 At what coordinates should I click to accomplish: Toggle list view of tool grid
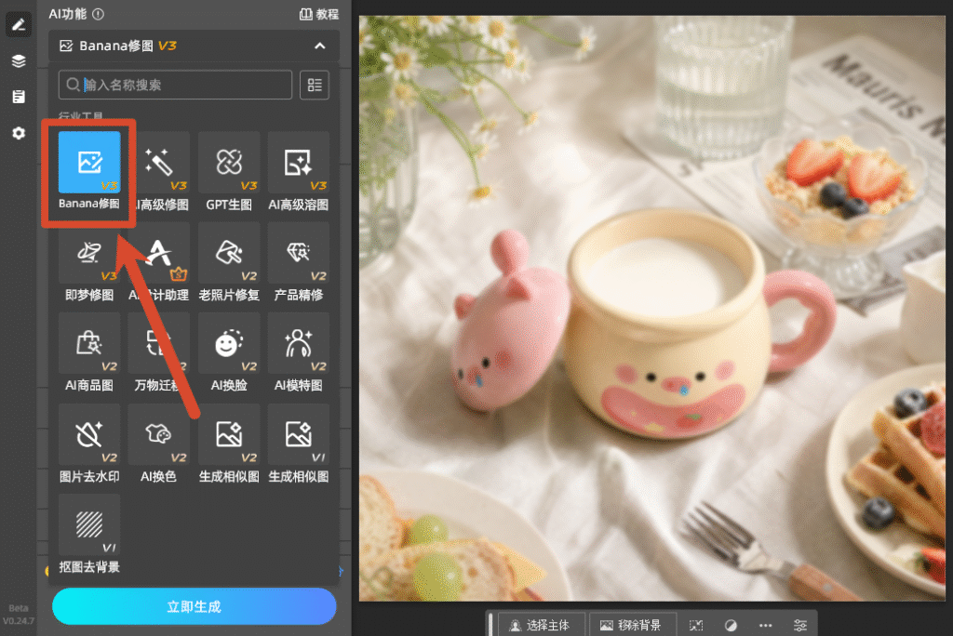pos(315,85)
